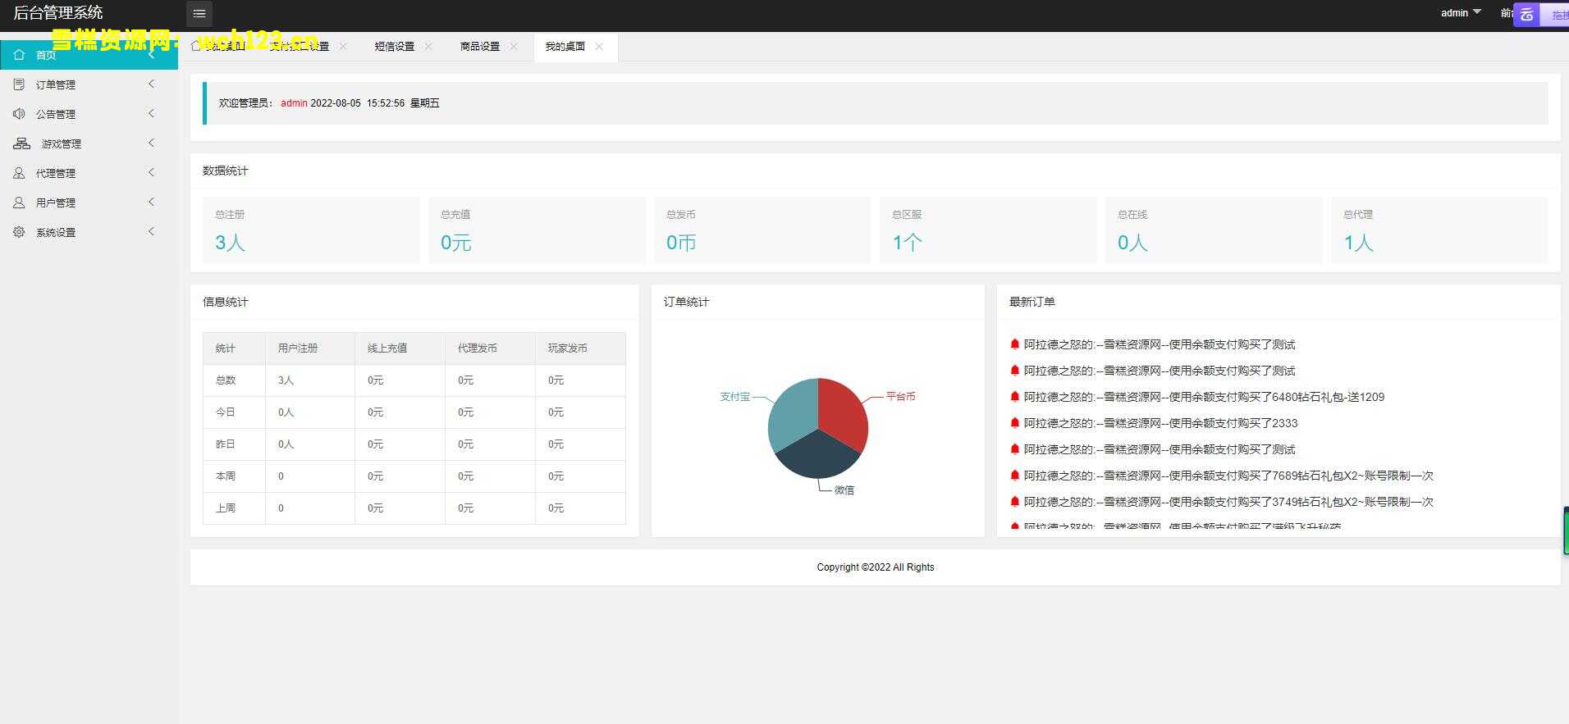Switch to the 商品设置 tab

click(x=480, y=47)
